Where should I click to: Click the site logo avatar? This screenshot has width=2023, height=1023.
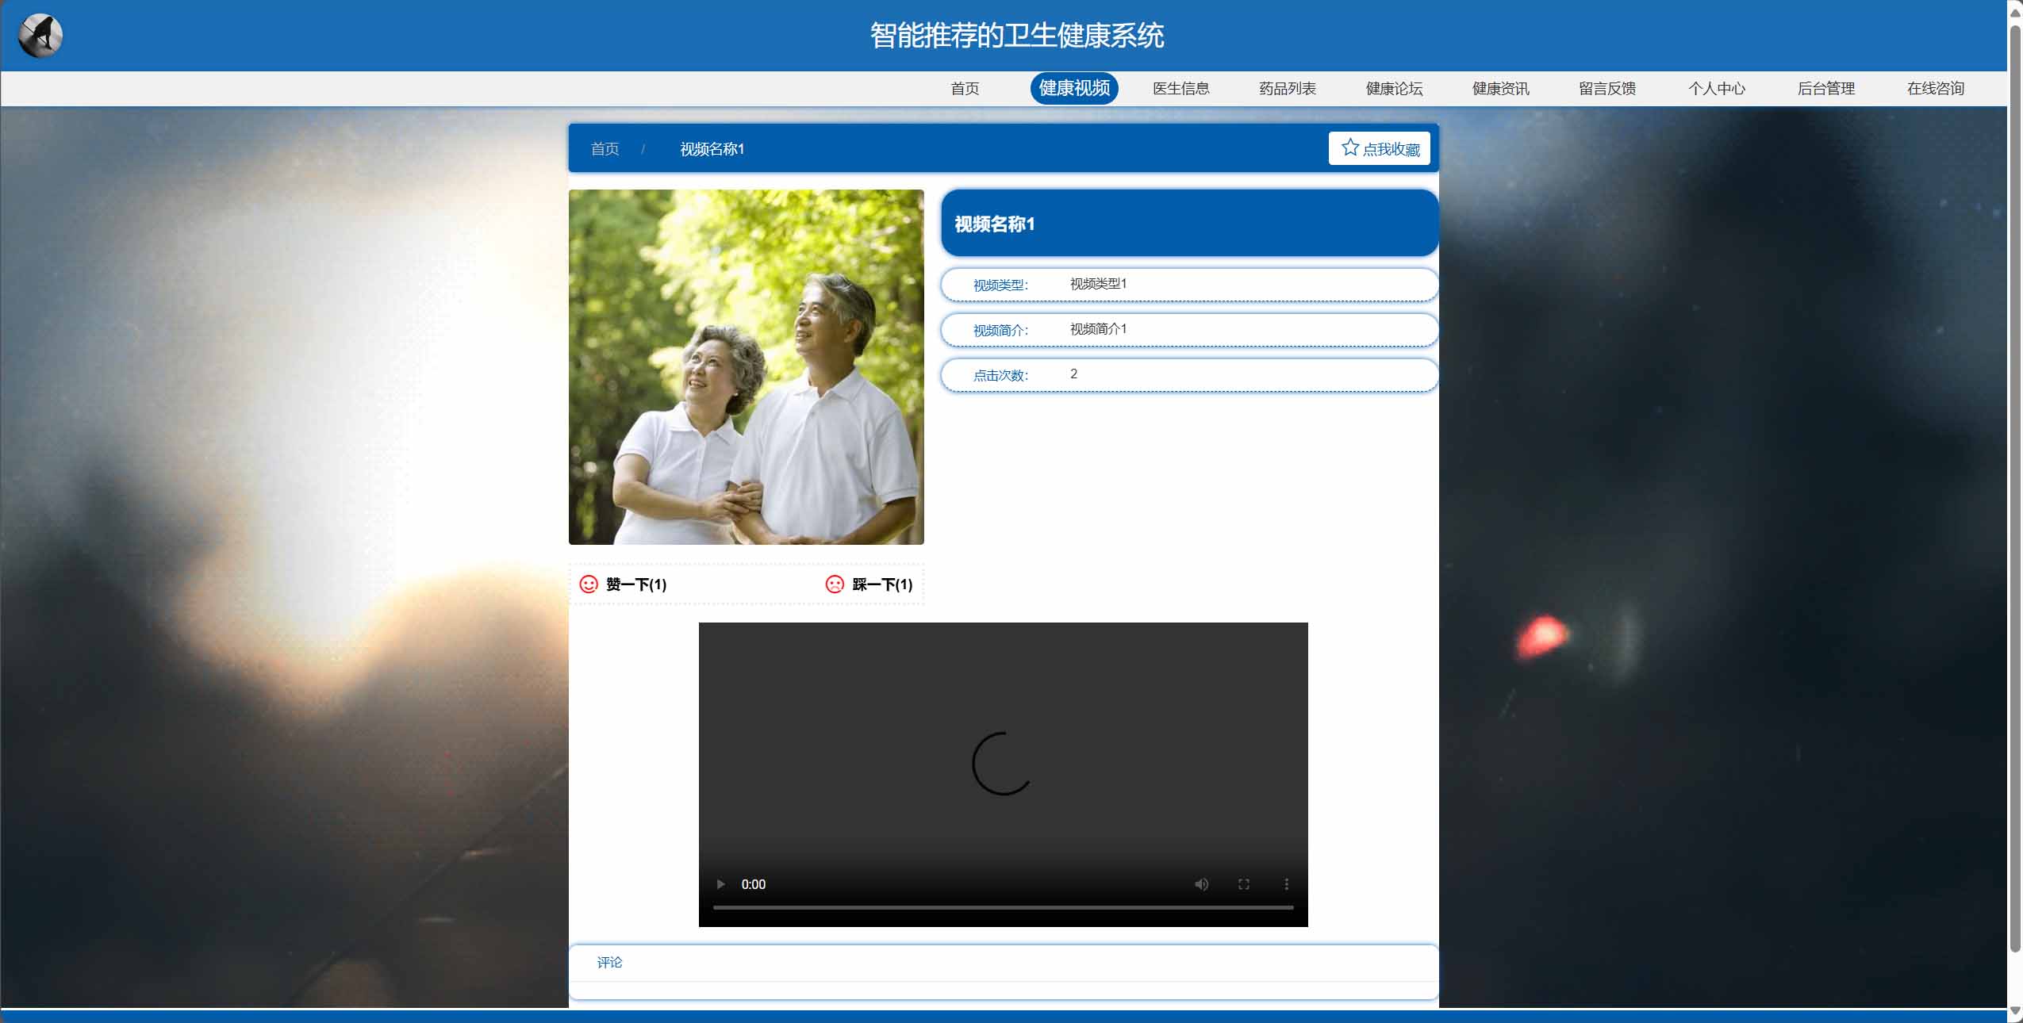(x=40, y=36)
